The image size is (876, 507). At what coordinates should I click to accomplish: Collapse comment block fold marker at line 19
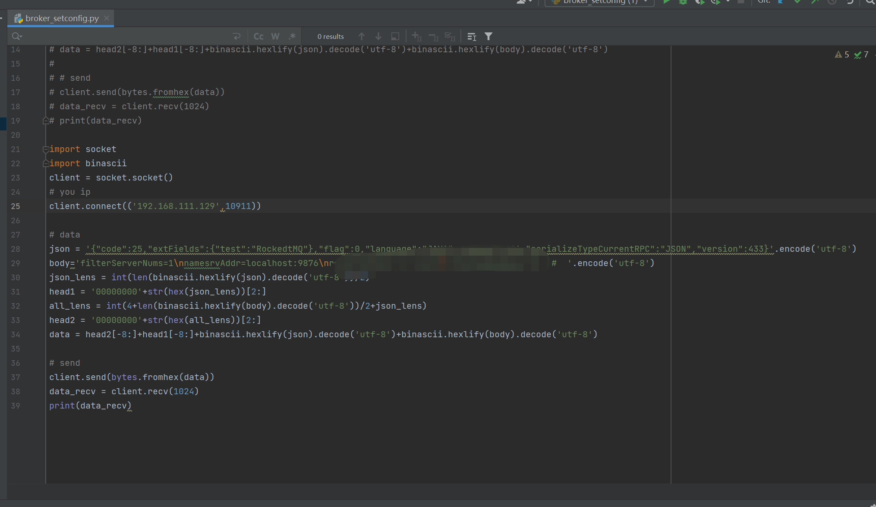click(x=45, y=121)
